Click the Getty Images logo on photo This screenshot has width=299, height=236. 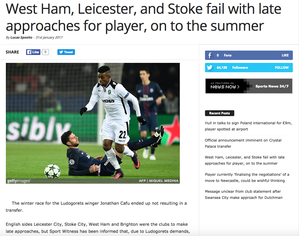tap(19, 181)
